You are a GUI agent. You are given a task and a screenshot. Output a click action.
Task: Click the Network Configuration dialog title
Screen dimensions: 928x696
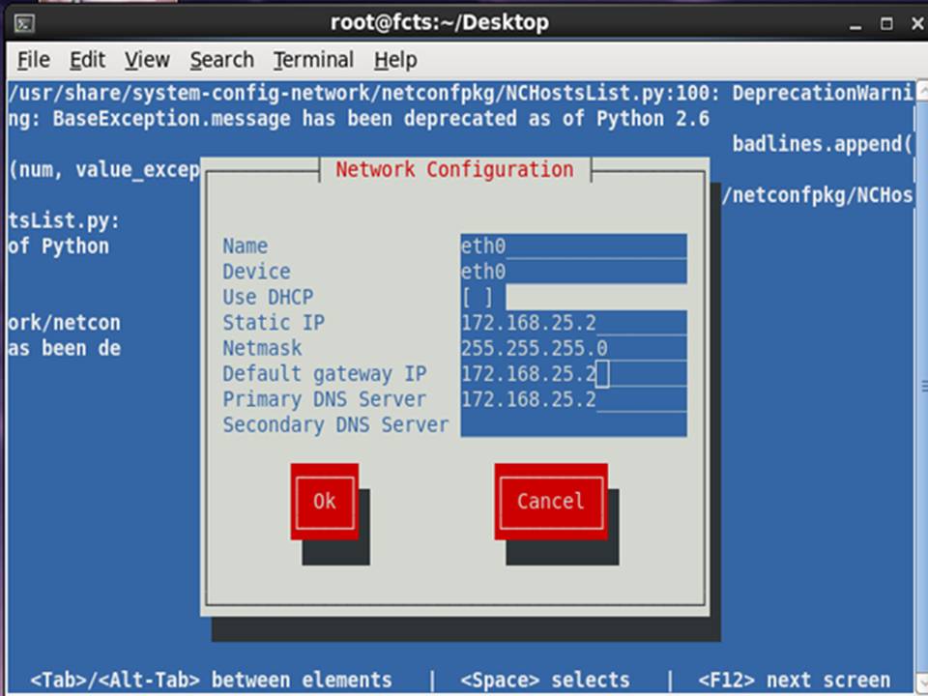click(x=454, y=169)
